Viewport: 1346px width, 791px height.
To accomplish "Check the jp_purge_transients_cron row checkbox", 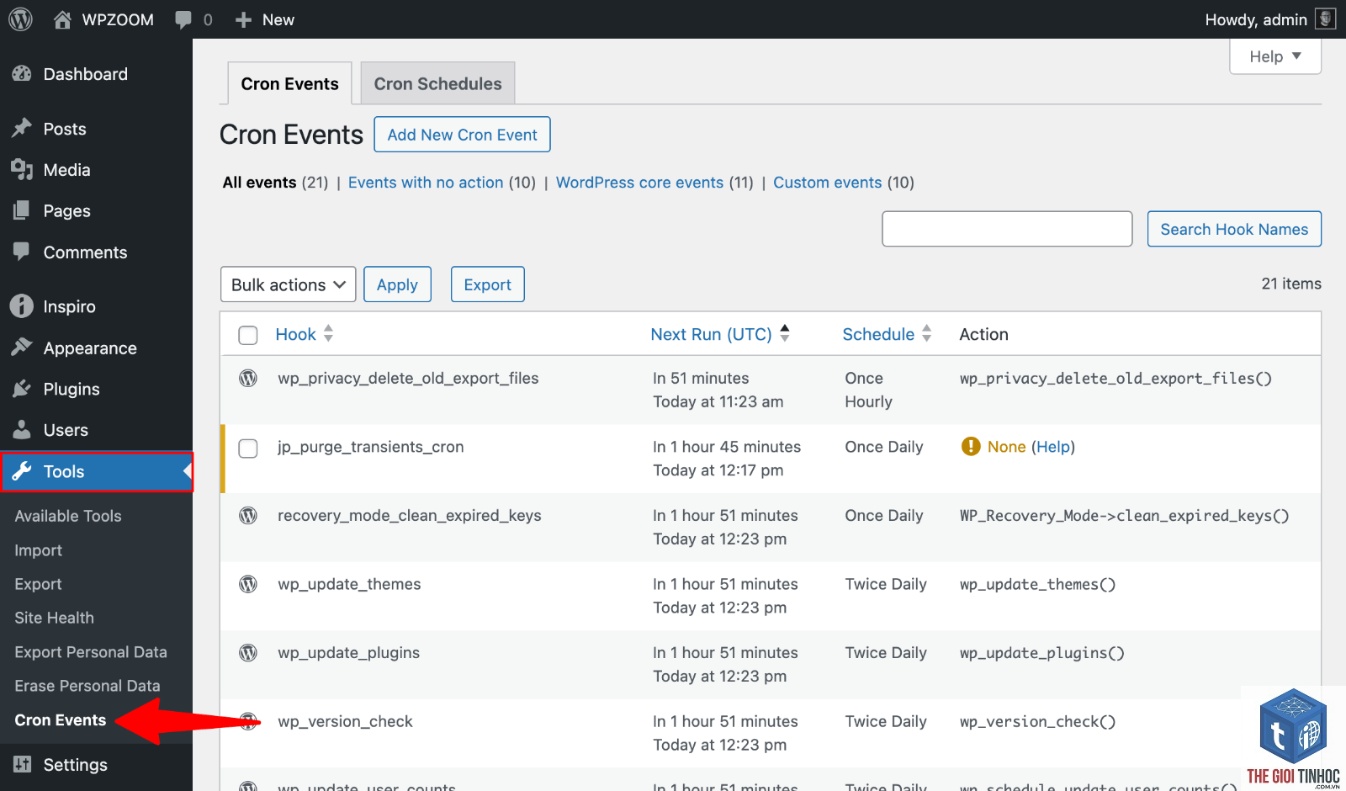I will point(248,449).
